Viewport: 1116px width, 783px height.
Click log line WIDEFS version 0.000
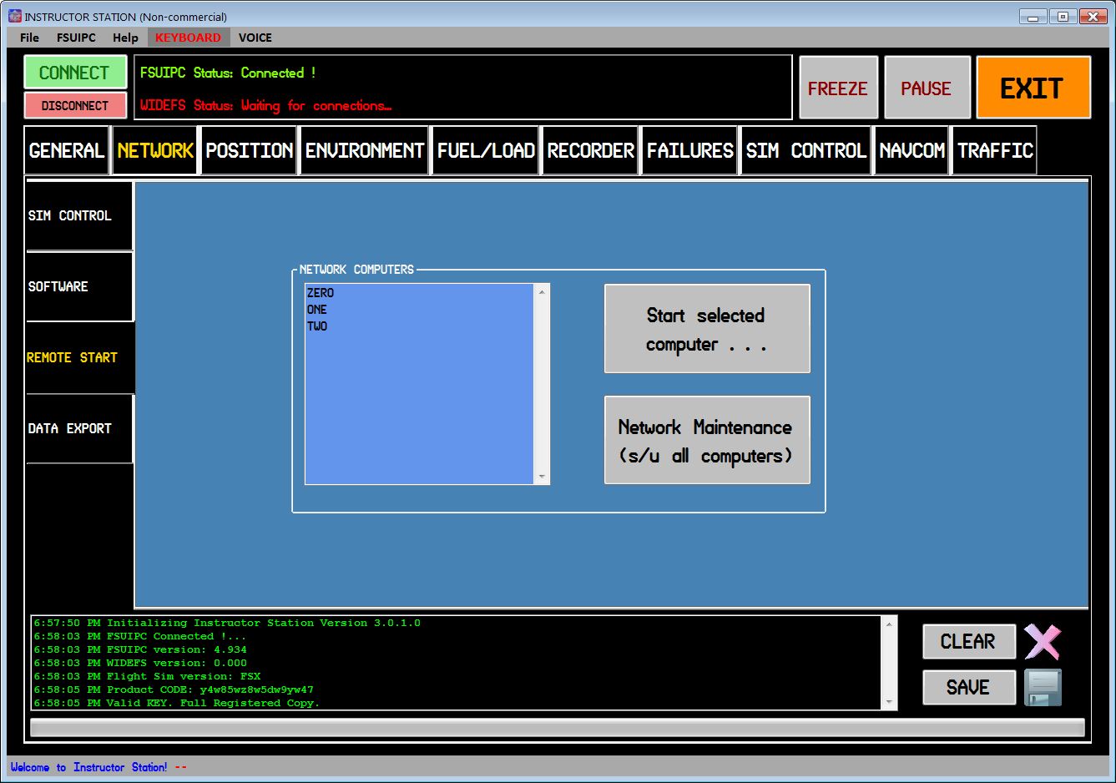point(140,663)
